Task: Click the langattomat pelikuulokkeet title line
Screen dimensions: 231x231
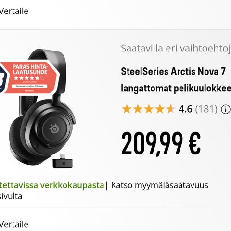Action: [176, 89]
